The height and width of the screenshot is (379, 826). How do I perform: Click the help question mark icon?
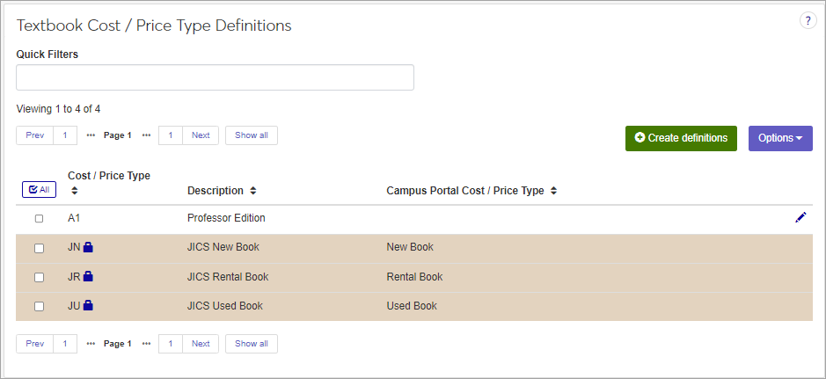808,21
